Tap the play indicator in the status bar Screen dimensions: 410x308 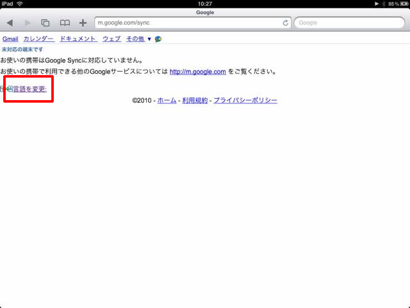(x=377, y=4)
